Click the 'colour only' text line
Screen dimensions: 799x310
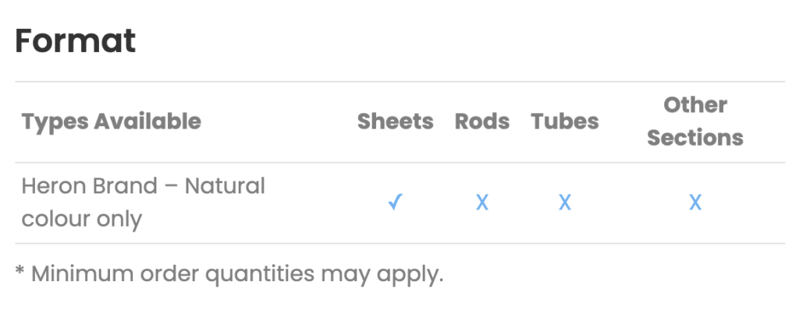81,220
